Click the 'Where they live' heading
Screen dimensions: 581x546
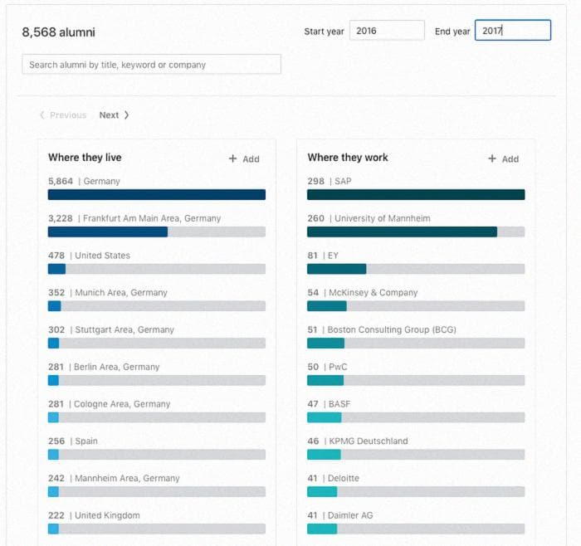[x=85, y=158]
